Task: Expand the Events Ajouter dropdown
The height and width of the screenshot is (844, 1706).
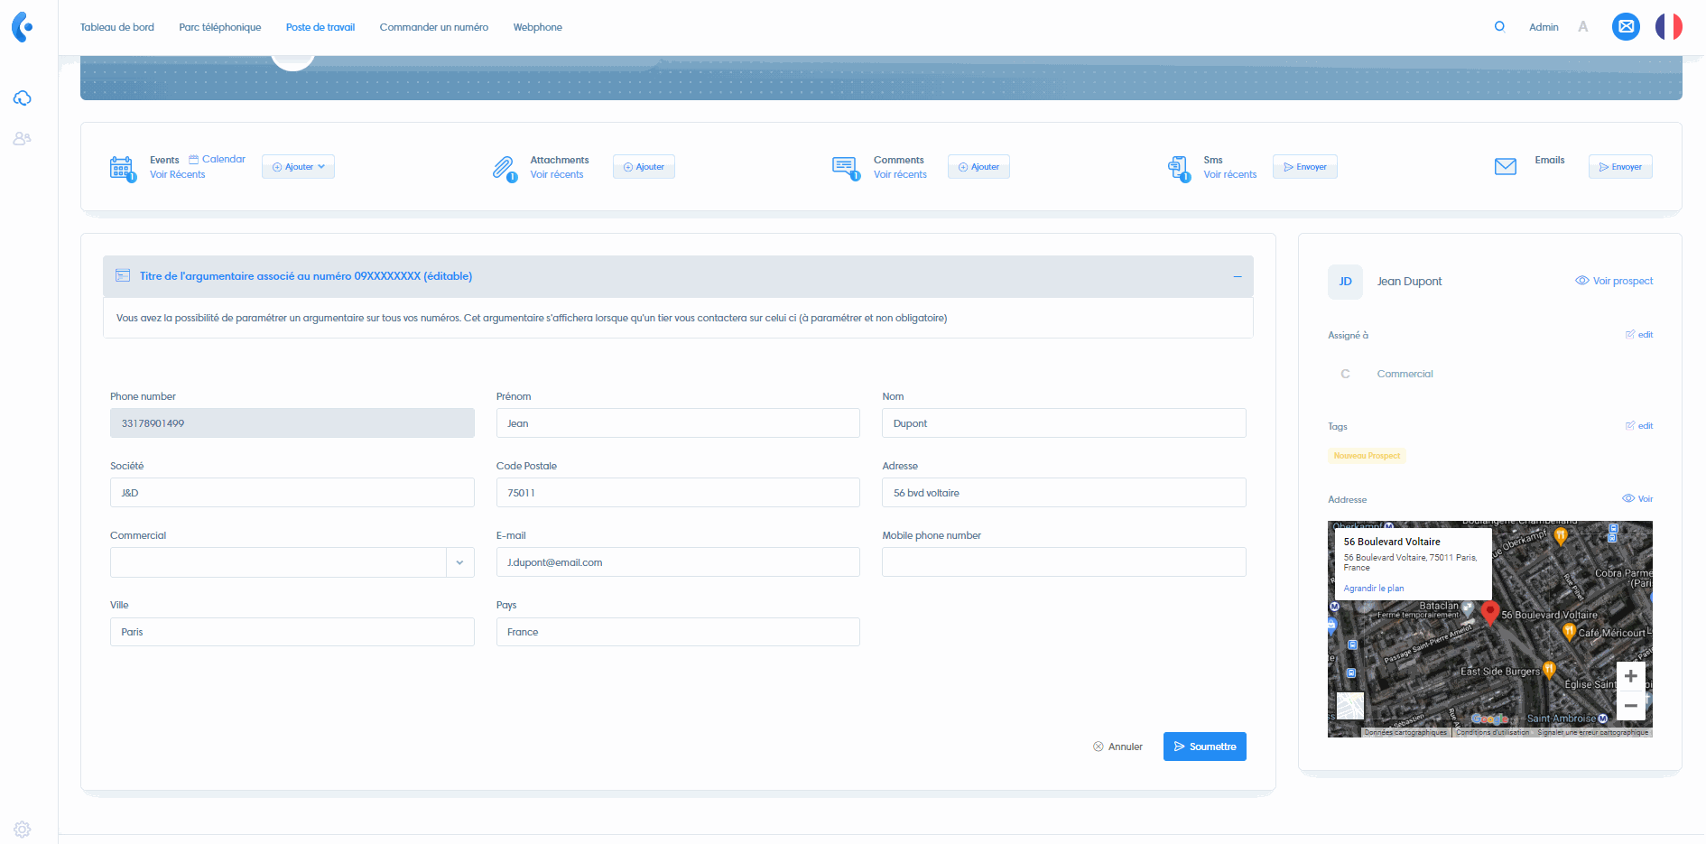Action: (x=298, y=167)
